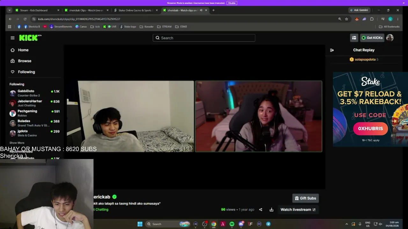This screenshot has width=408, height=229.
Task: Switch to the sherickab Clips tab
Action: pos(86,10)
